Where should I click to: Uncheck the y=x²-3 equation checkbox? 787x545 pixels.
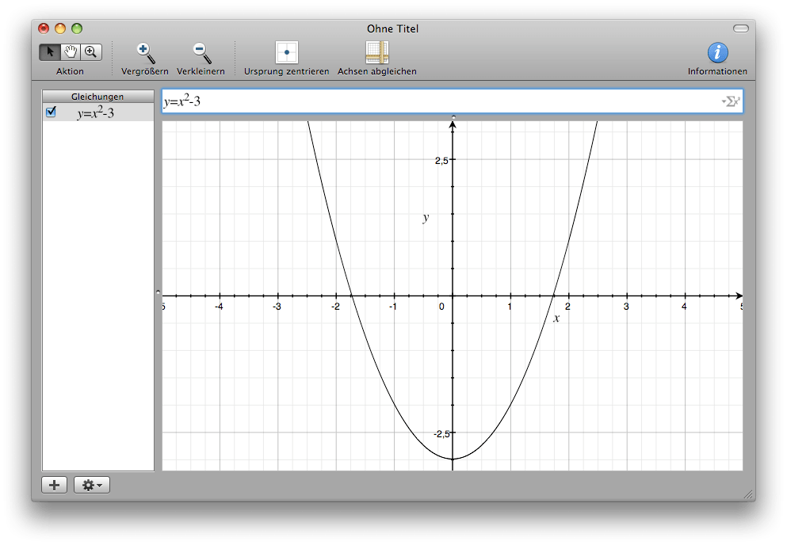51,112
